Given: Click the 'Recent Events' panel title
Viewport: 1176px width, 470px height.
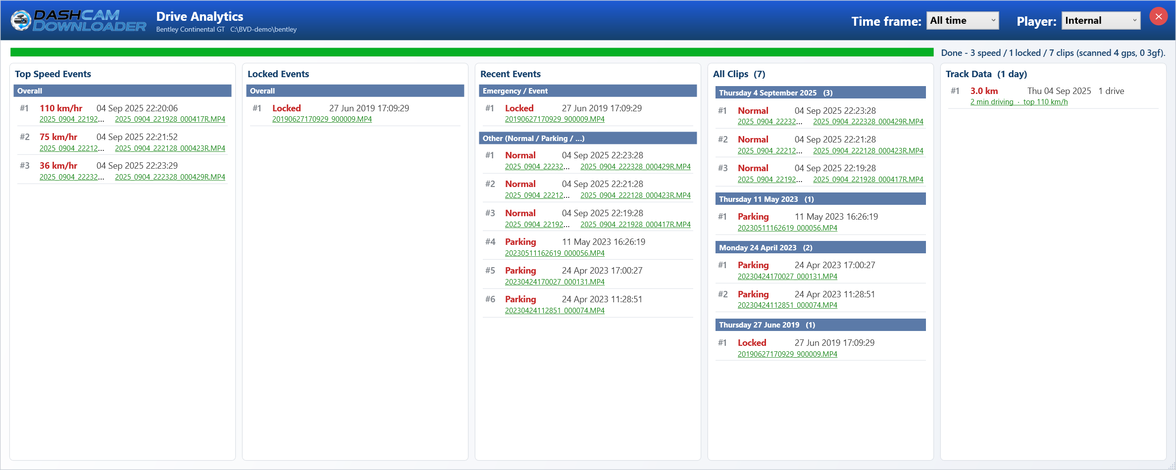Looking at the screenshot, I should point(511,74).
